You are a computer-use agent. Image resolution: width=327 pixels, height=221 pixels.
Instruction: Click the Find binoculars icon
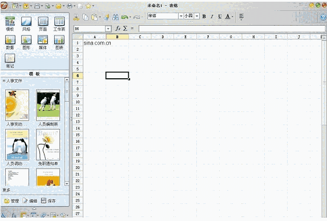point(115,17)
